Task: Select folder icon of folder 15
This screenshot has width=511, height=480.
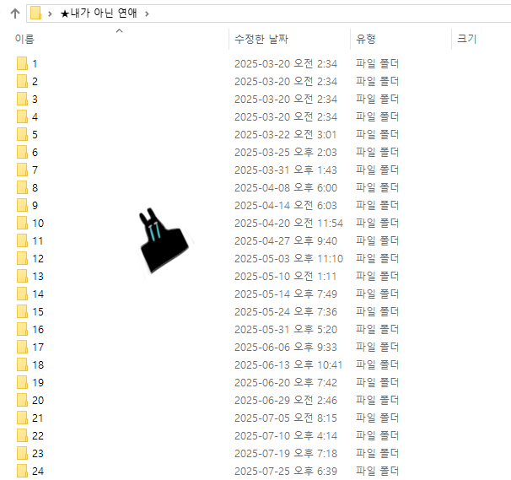Action: (22, 311)
